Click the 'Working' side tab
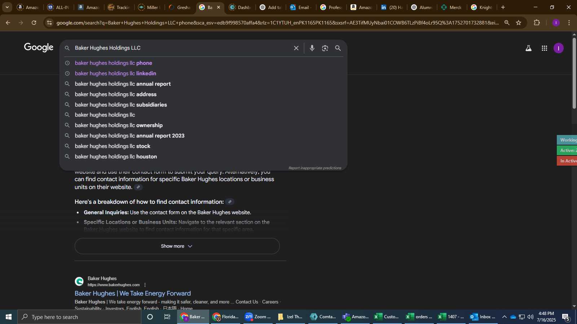Screen dimensions: 577x324 click(x=567, y=140)
